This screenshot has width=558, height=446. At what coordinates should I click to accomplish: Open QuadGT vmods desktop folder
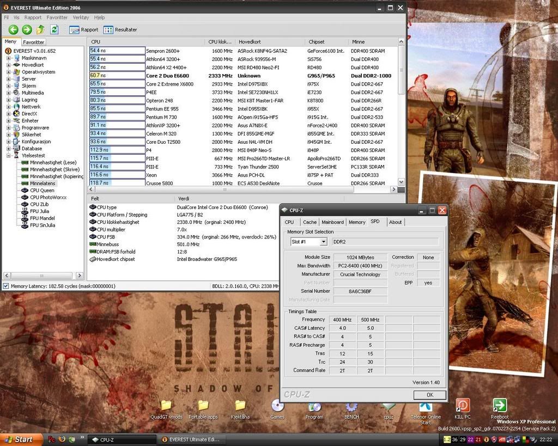pyautogui.click(x=166, y=409)
